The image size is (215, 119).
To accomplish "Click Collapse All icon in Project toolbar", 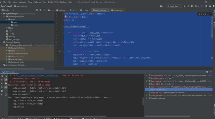I will [44, 10].
